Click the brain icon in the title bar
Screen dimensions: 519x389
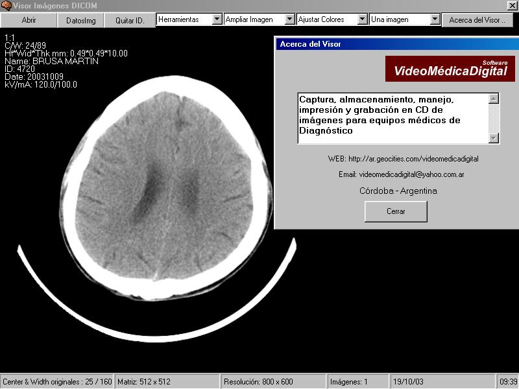click(x=6, y=6)
